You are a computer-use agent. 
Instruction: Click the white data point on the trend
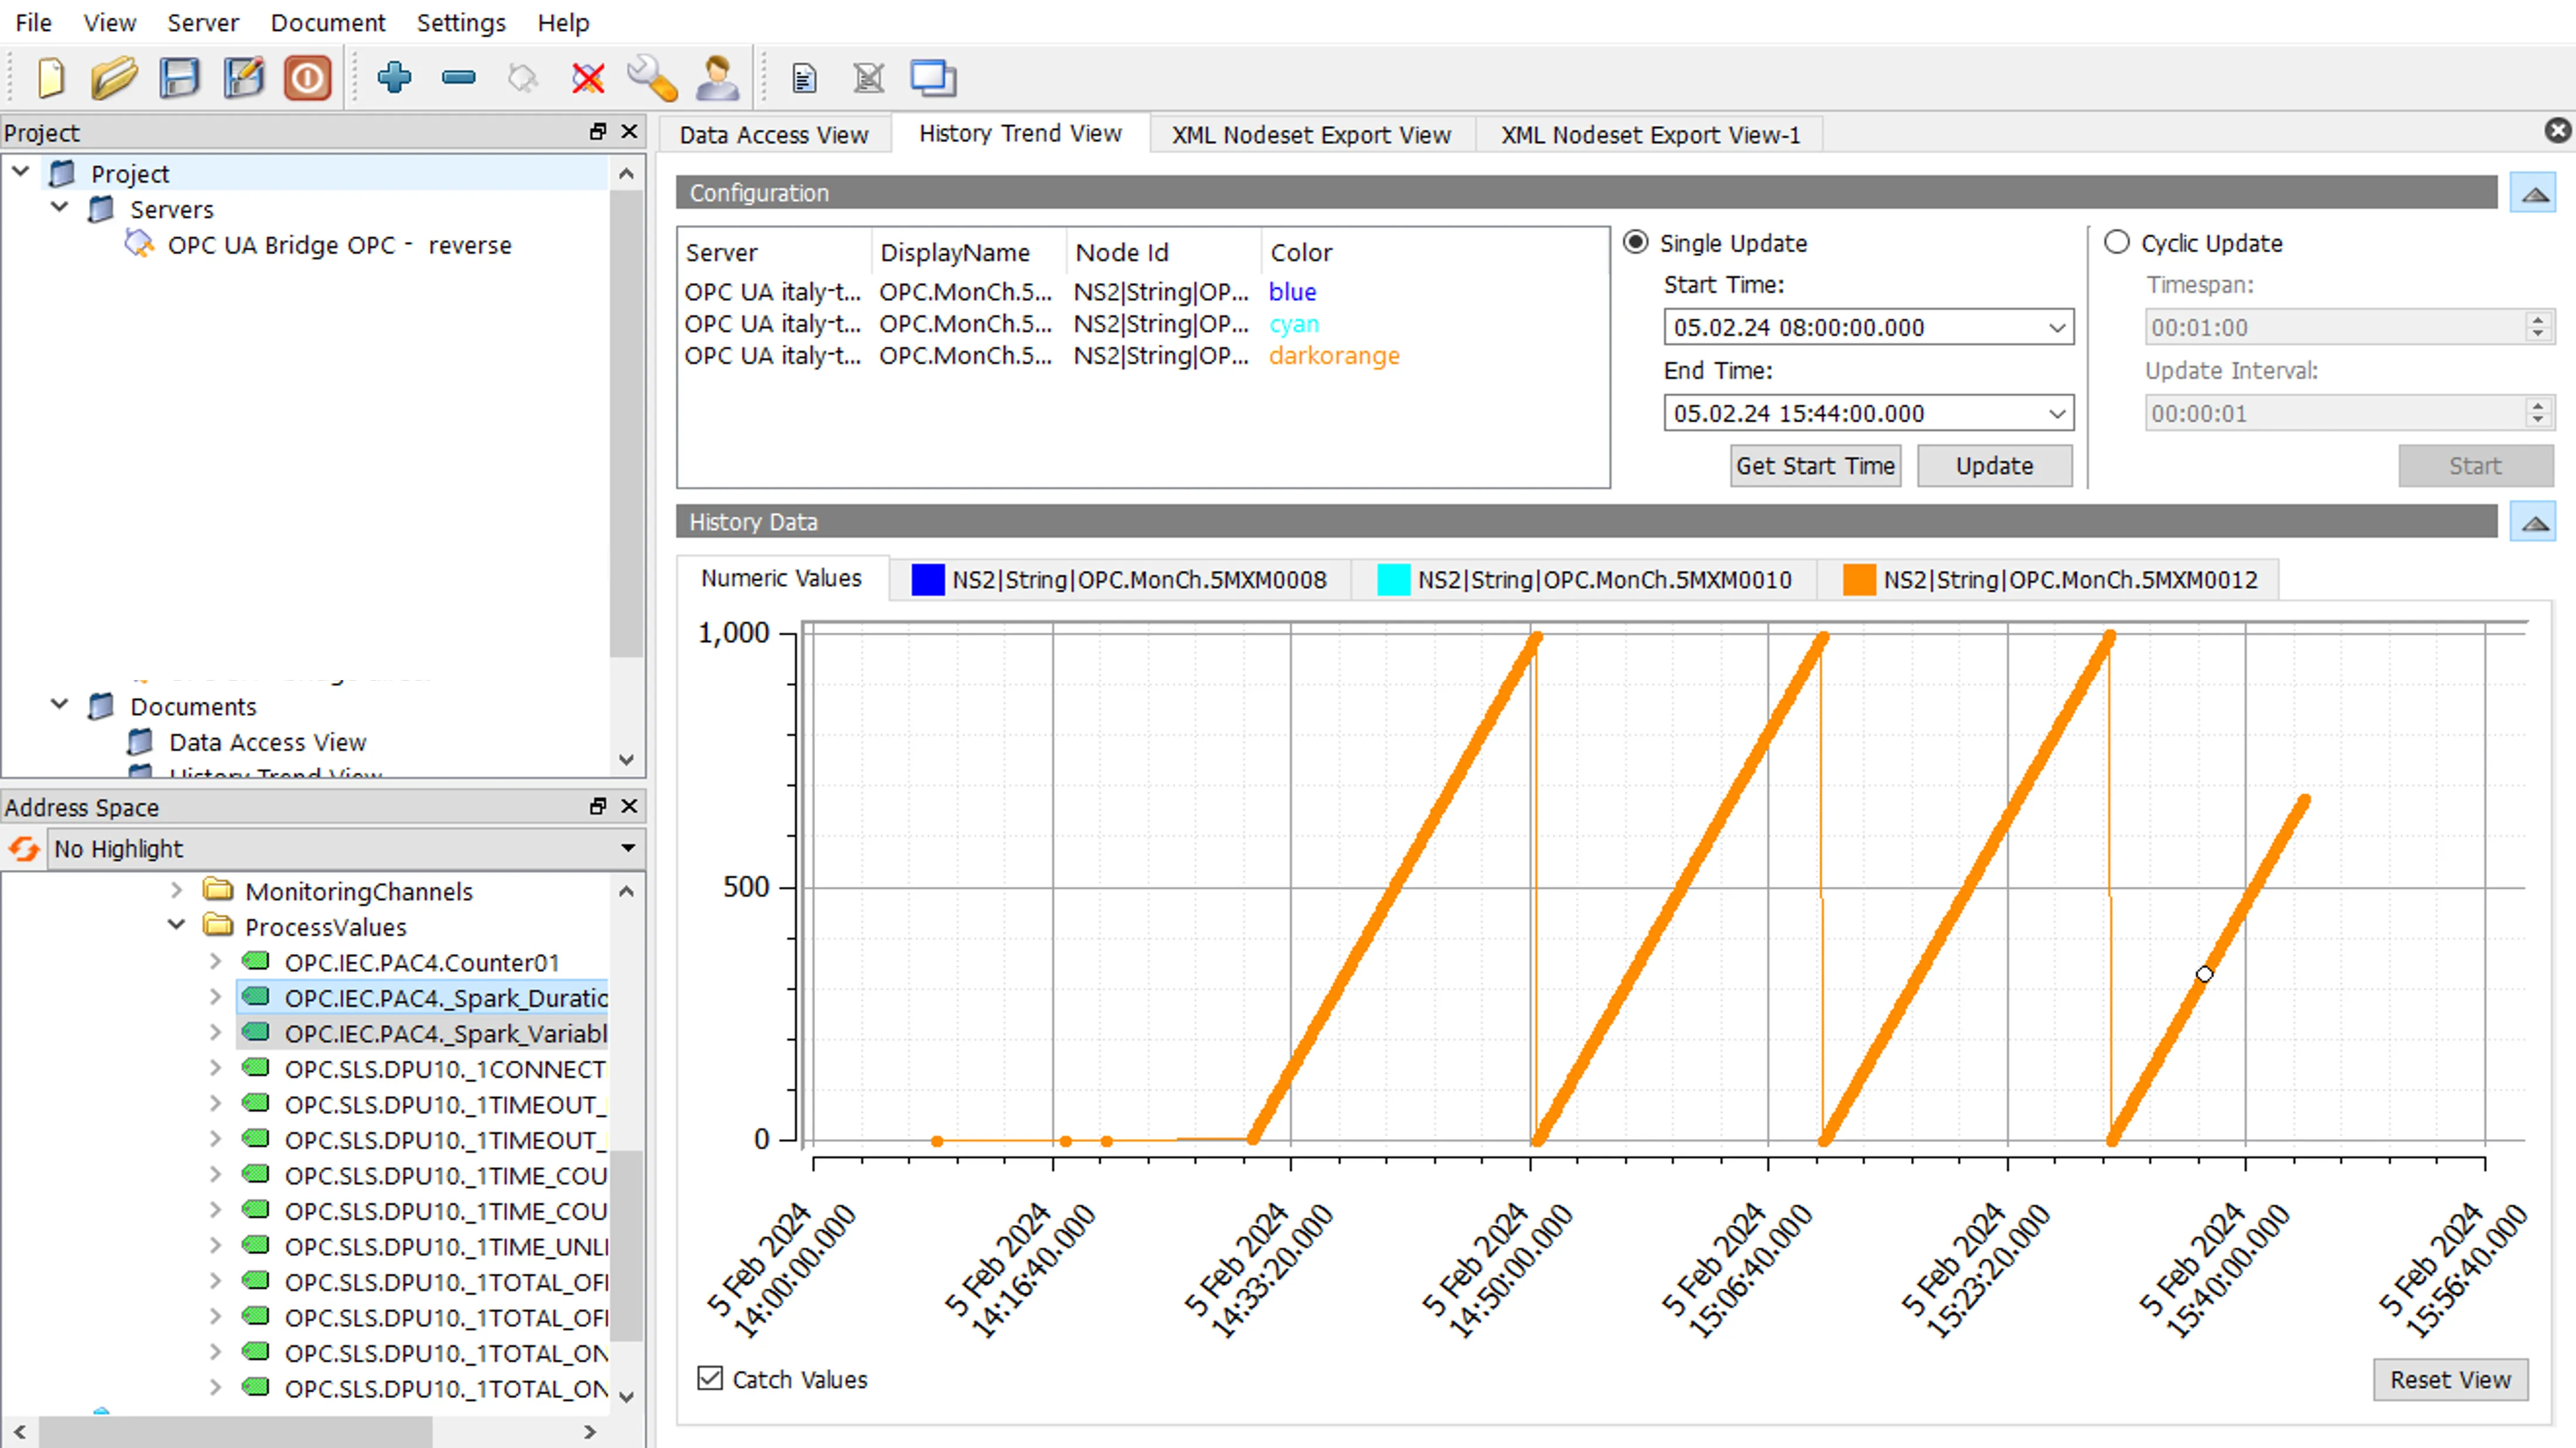tap(2204, 974)
